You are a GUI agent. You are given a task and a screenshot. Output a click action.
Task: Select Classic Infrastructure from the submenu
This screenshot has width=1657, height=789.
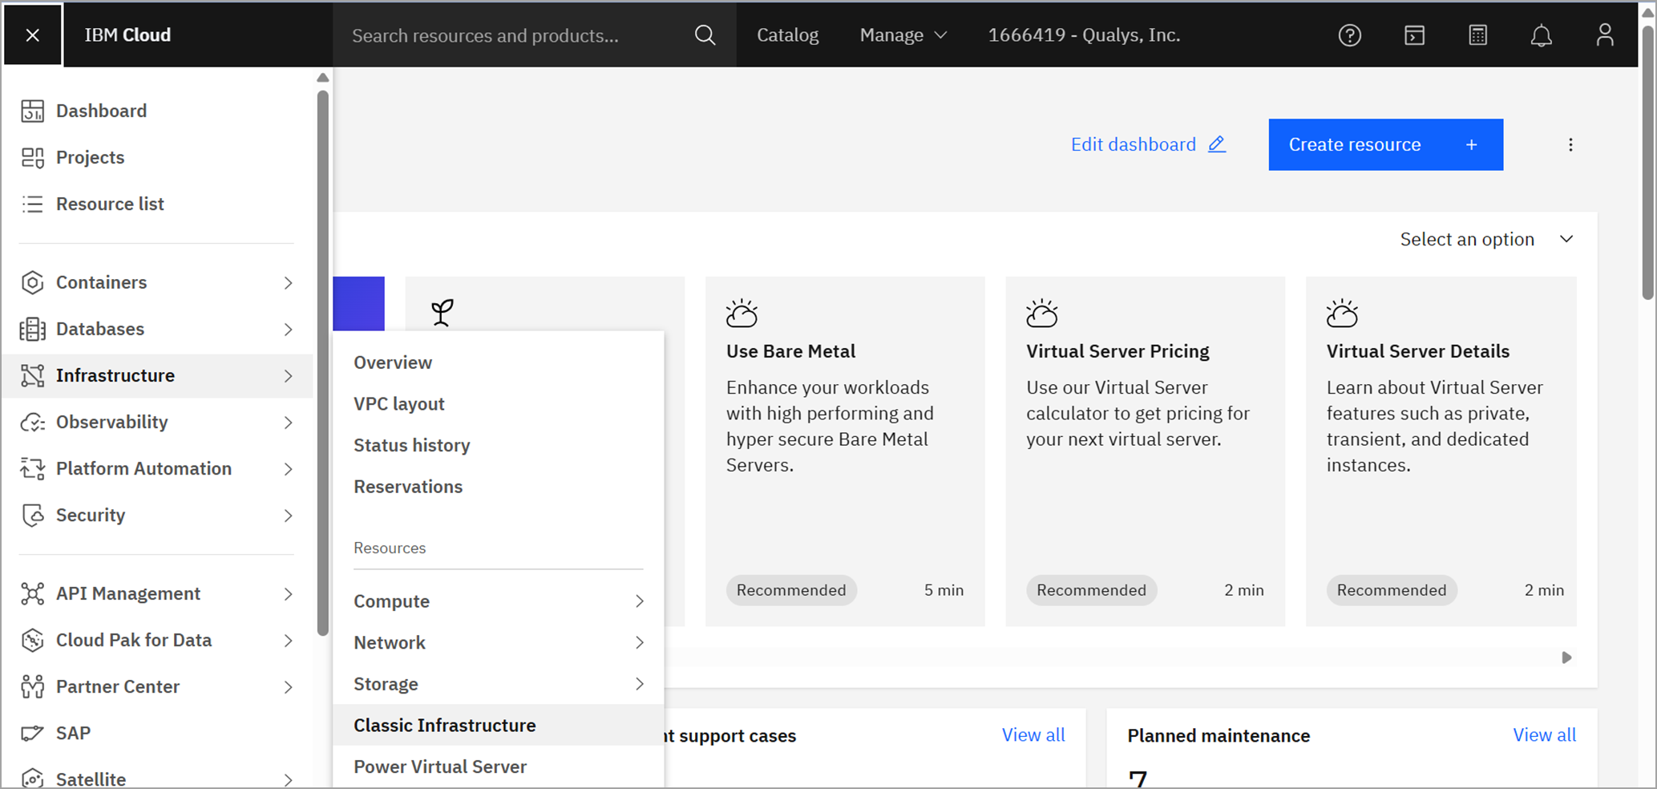pos(445,725)
